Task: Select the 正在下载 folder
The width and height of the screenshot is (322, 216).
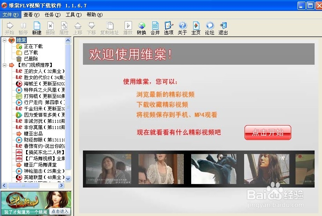Action: [33, 46]
